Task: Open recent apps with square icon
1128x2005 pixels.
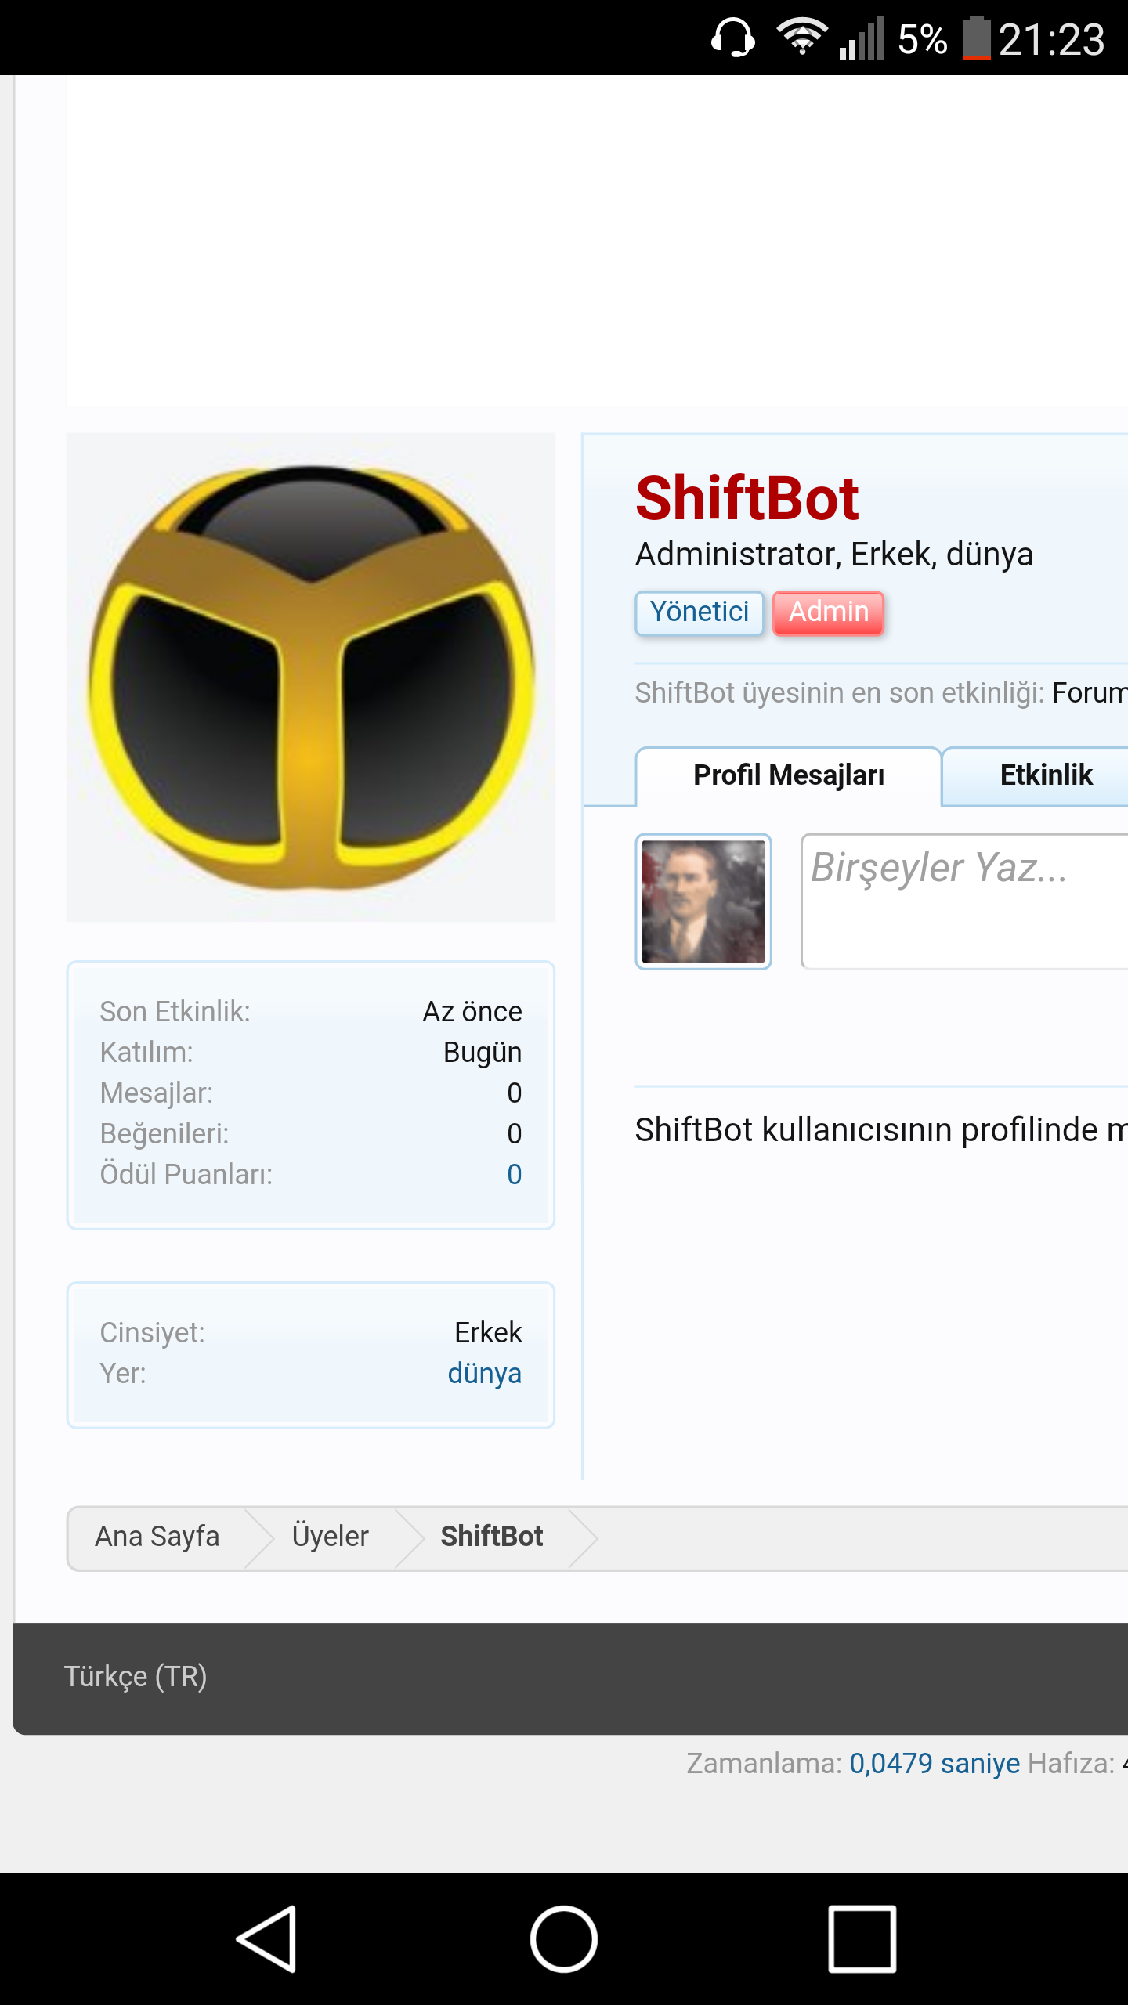Action: click(x=862, y=1938)
